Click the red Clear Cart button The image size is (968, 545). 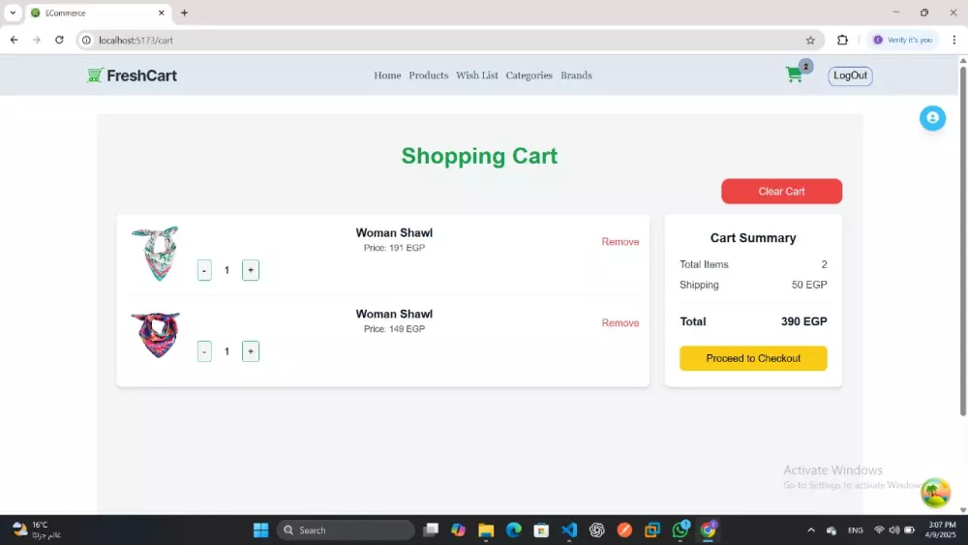tap(781, 192)
